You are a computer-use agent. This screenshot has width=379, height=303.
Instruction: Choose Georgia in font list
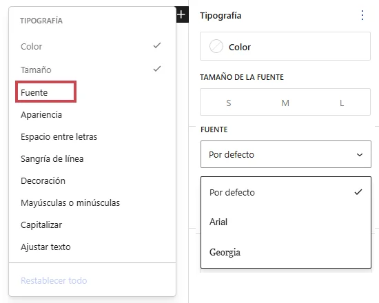pos(286,252)
